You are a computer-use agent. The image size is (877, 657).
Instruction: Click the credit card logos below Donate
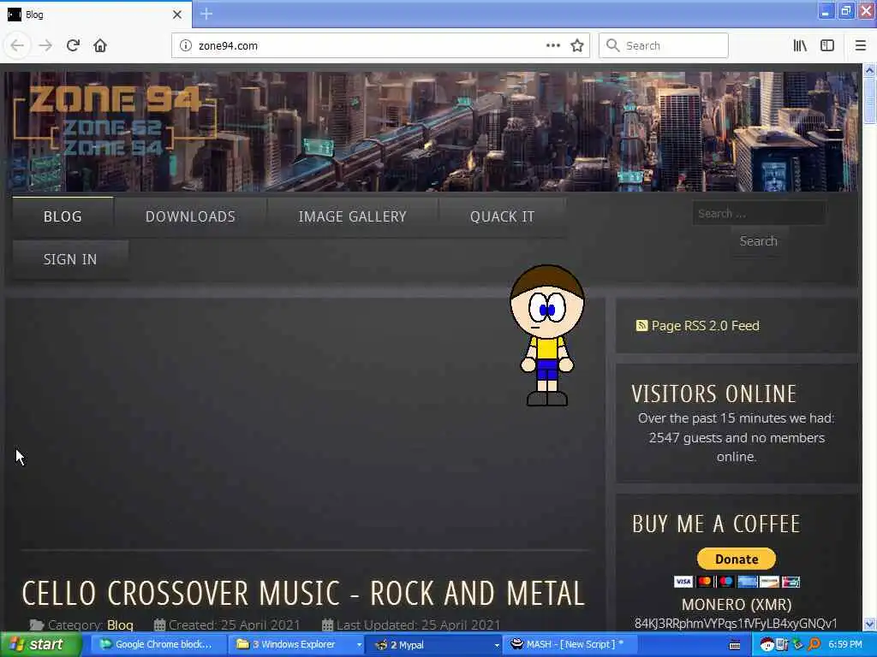[737, 582]
